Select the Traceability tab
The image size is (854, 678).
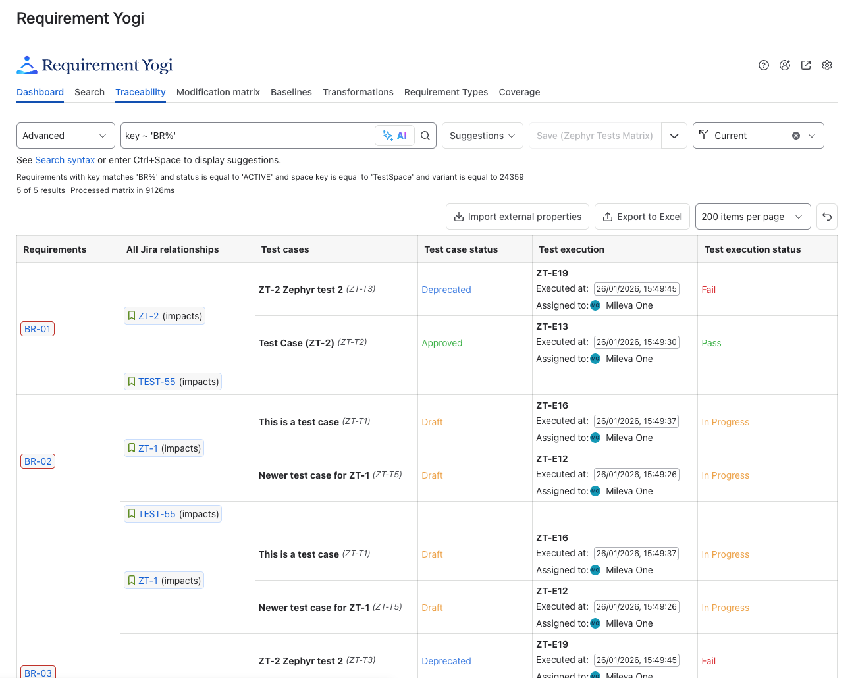pyautogui.click(x=140, y=92)
